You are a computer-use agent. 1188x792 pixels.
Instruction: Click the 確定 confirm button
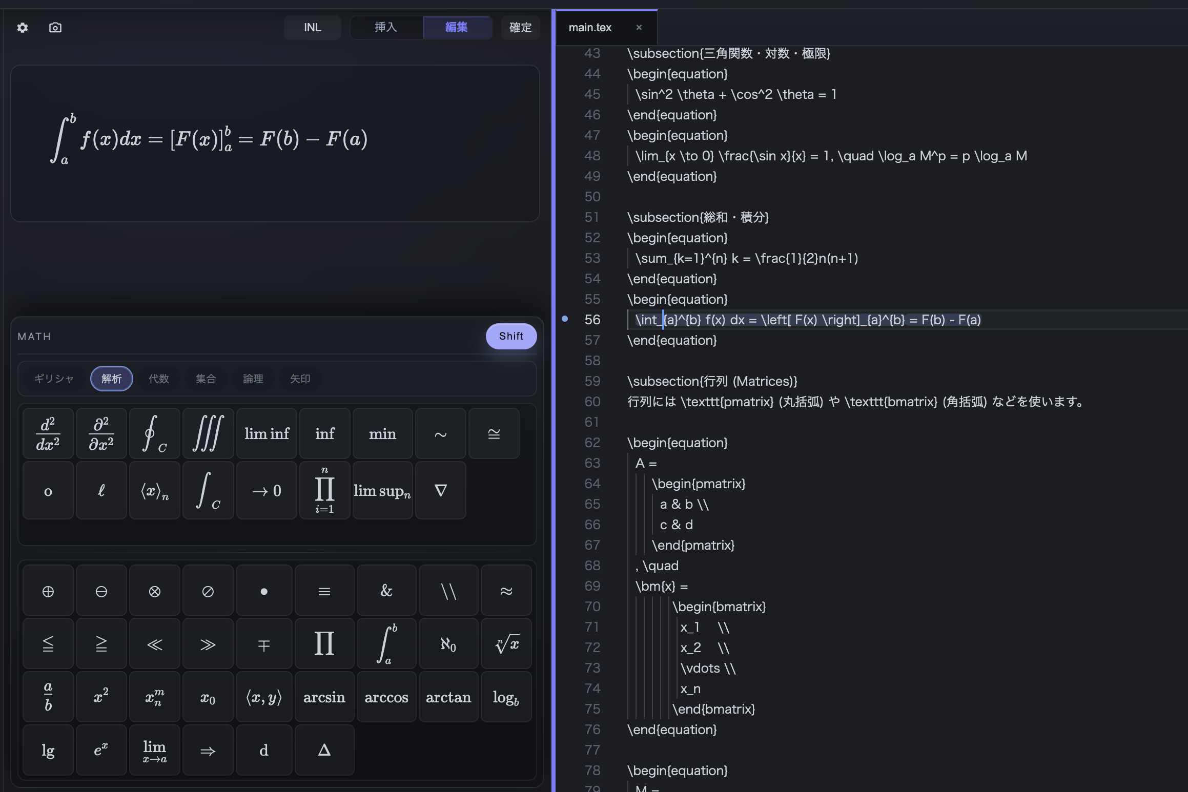point(520,27)
